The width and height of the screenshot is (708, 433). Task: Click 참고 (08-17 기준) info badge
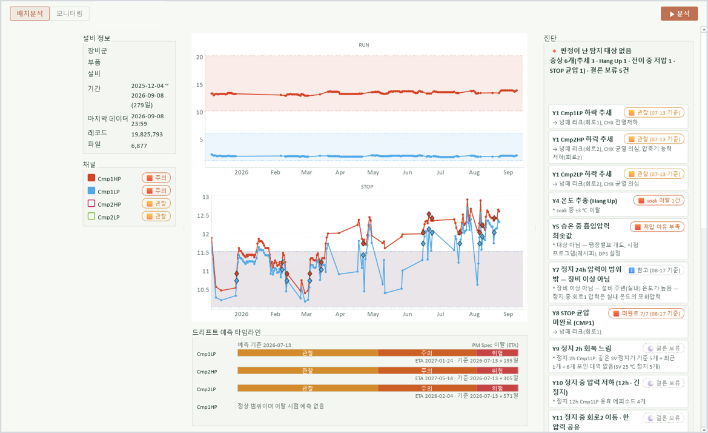[654, 270]
